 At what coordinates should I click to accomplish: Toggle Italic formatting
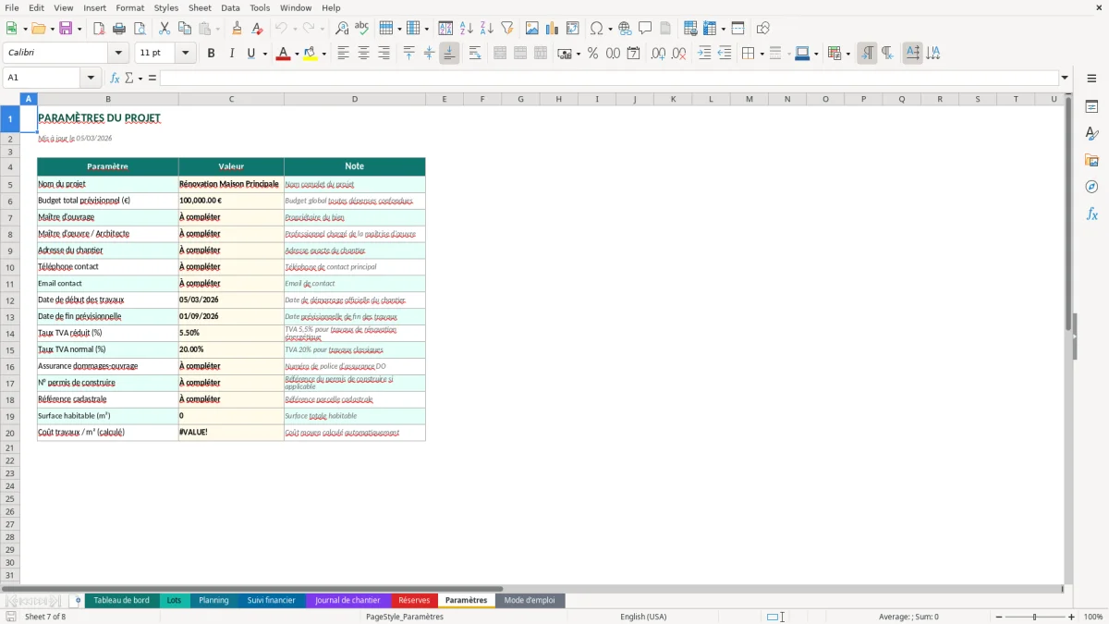click(231, 54)
